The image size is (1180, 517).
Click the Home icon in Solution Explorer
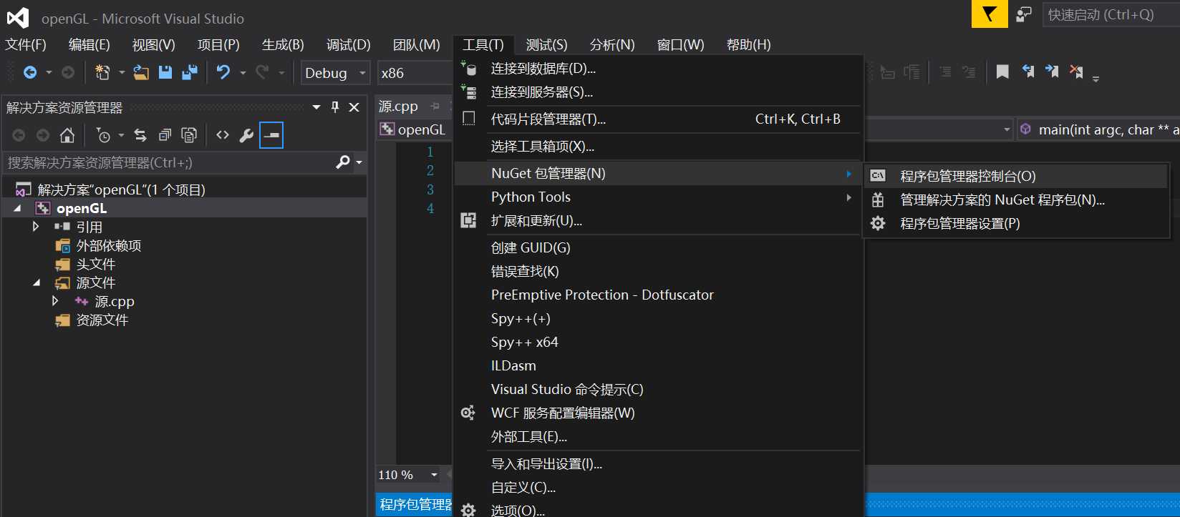[x=67, y=135]
